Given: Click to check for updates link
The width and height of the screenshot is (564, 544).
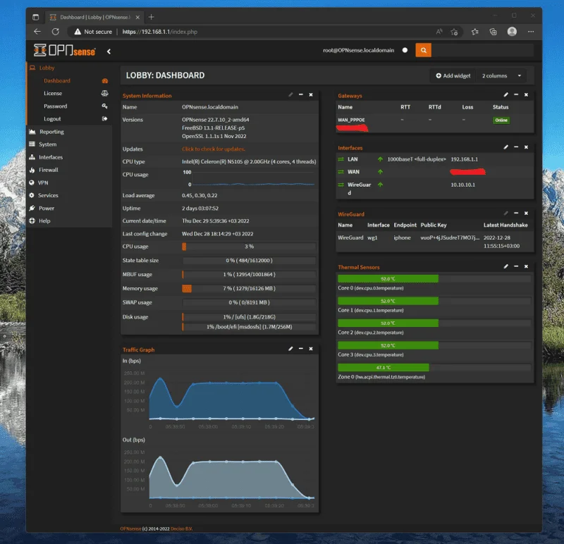Looking at the screenshot, I should tap(214, 149).
